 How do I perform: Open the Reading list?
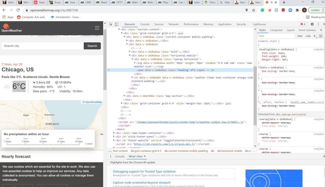point(315,17)
